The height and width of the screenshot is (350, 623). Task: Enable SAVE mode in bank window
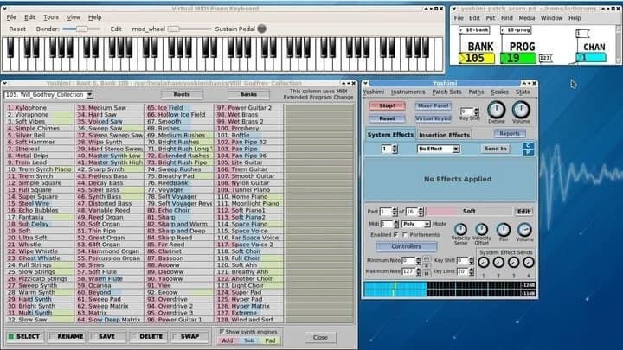coord(107,336)
